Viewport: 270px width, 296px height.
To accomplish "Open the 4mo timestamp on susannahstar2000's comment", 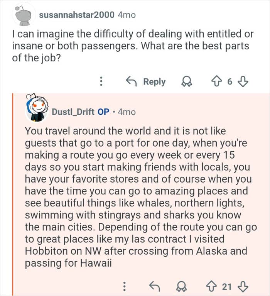I will coord(127,15).
